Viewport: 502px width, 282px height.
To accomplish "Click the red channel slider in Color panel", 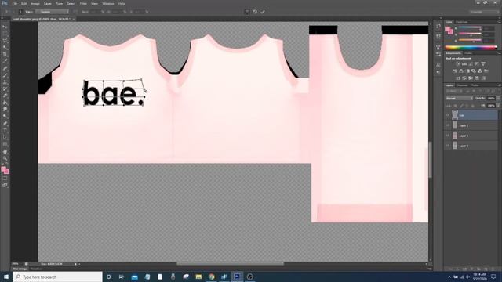I will click(470, 28).
